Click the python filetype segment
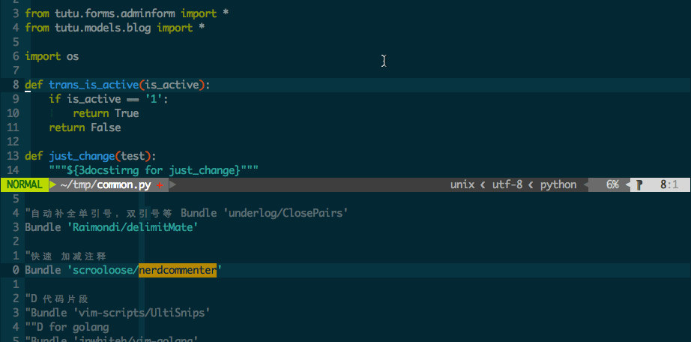 pos(558,184)
